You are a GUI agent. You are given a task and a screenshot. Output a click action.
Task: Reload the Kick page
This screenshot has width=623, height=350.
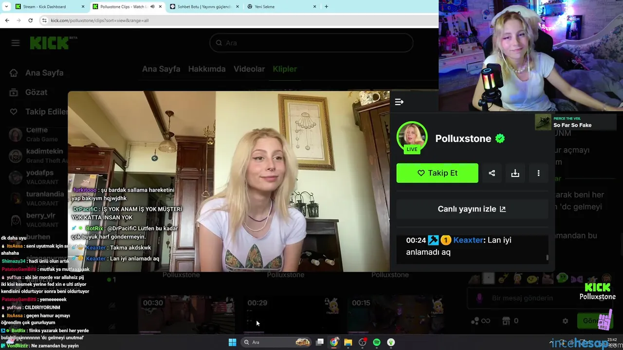tap(30, 20)
